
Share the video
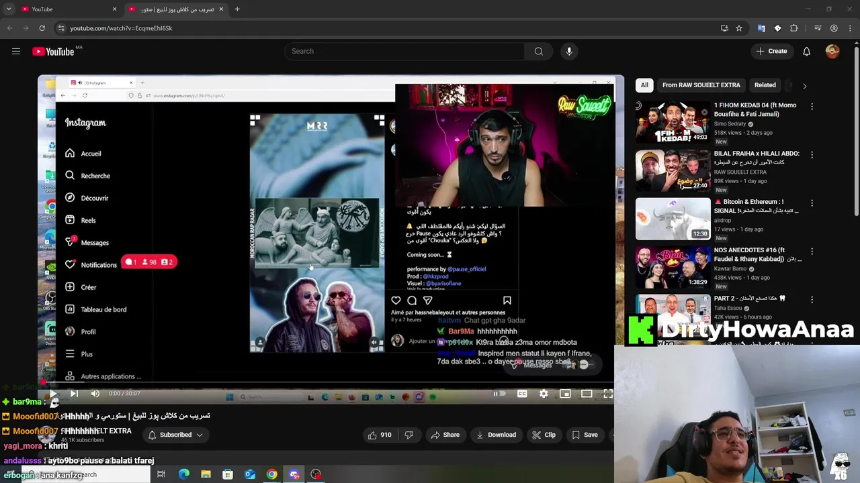pyautogui.click(x=445, y=435)
